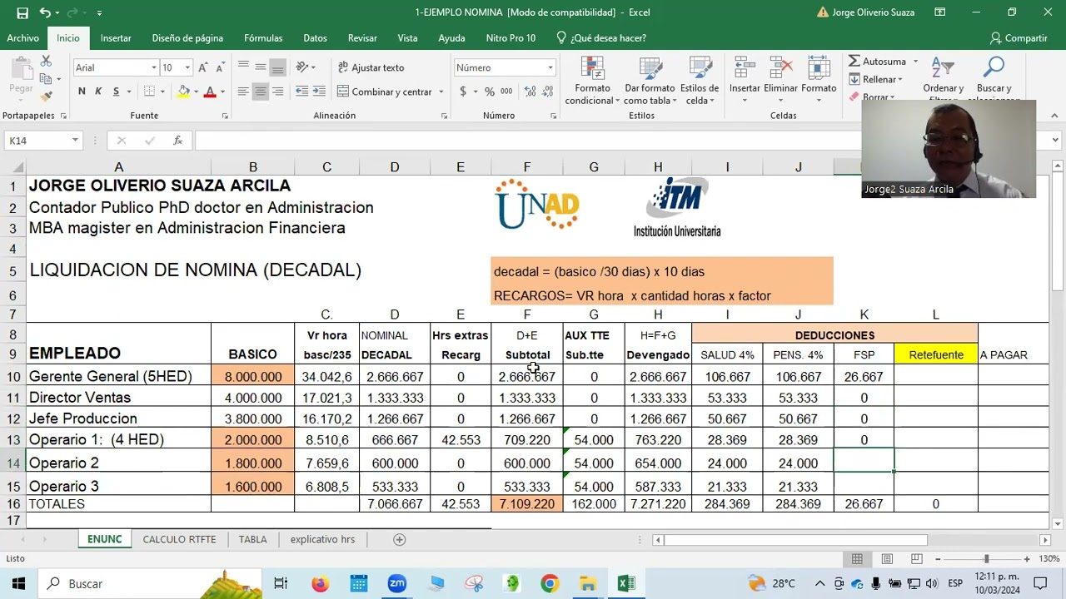Image resolution: width=1066 pixels, height=599 pixels.
Task: Increase decimal places
Action: [x=528, y=92]
